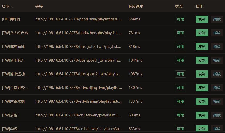
Task: Click the 状态 column header
Action: point(179,6)
